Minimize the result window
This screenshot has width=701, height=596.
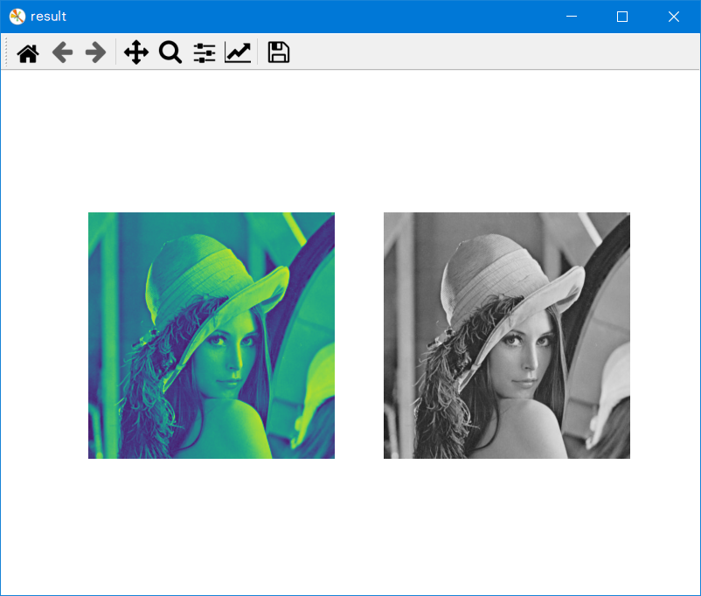572,17
